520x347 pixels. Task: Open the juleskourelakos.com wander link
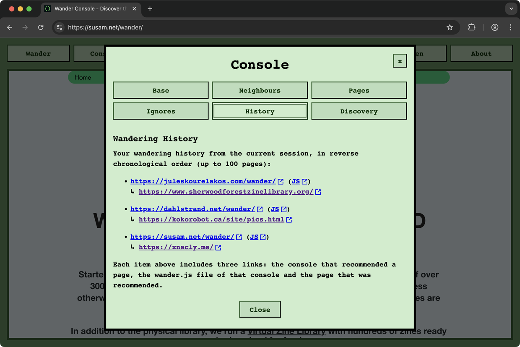coord(203,181)
